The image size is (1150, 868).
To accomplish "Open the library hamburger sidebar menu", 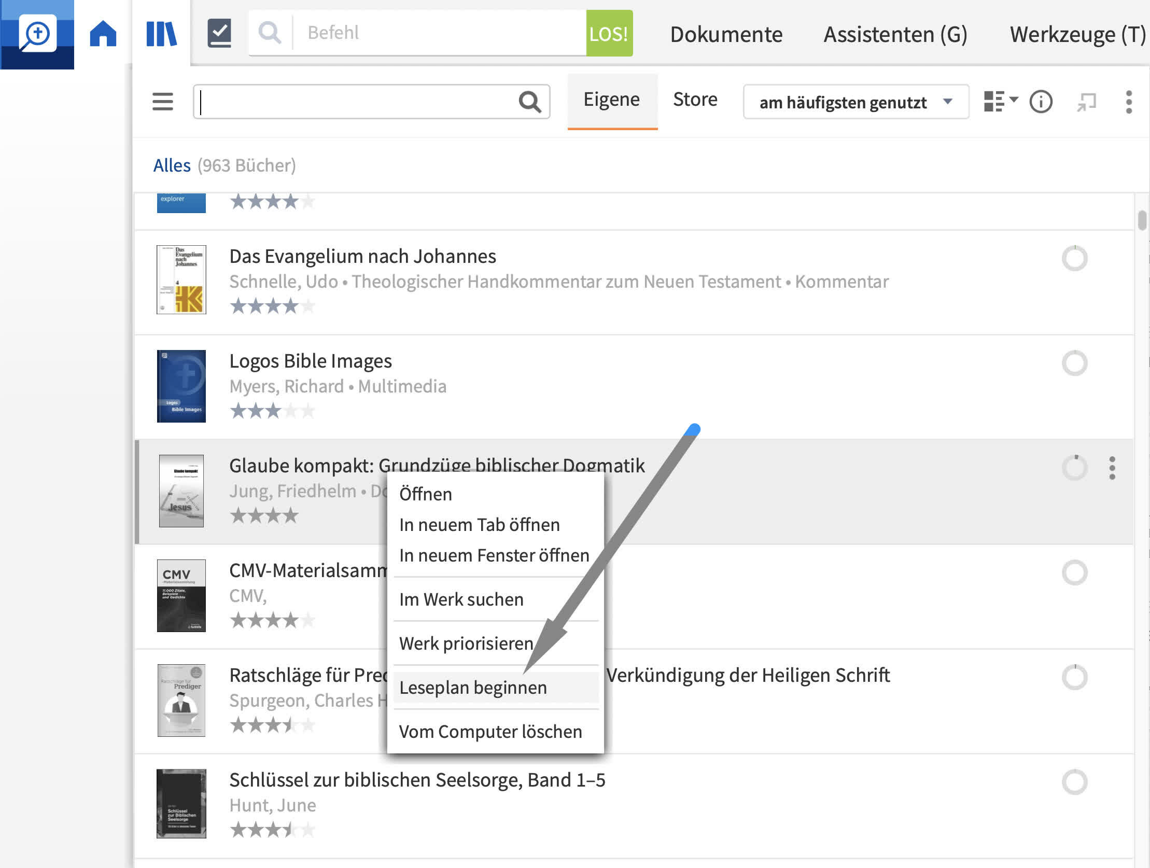I will (x=163, y=102).
